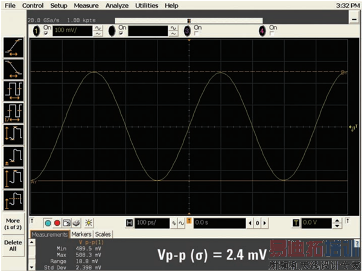Select the period measurement icon
The height and width of the screenshot is (271, 362).
(13, 92)
